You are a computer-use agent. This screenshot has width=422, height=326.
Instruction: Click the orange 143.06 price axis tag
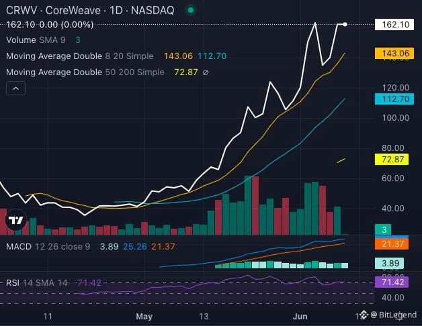point(394,54)
